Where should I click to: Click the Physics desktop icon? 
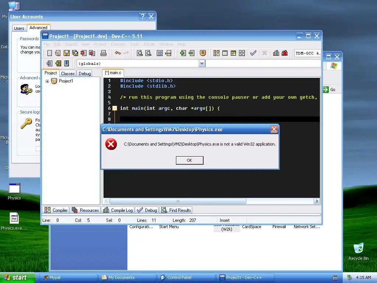pyautogui.click(x=14, y=192)
